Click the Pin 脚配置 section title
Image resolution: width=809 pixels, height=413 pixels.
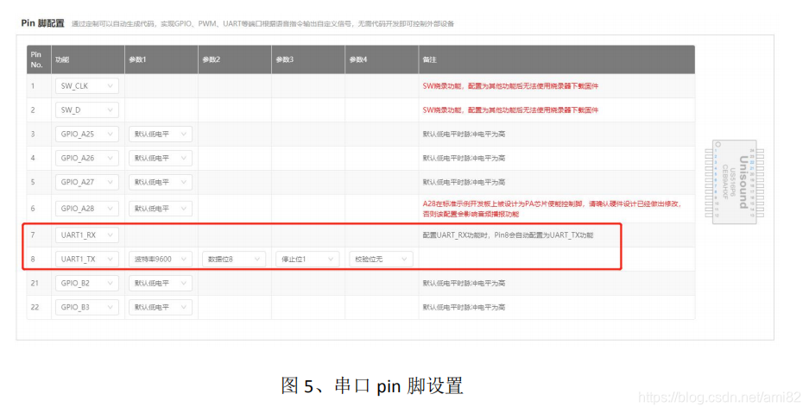coord(43,23)
